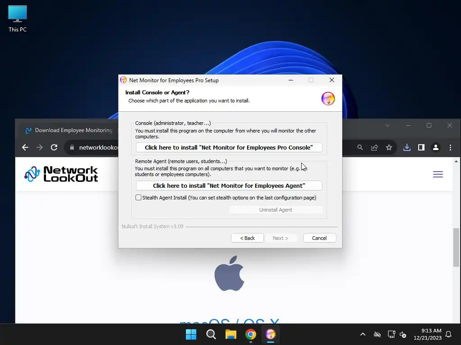Click the Apple logo on webpage
The width and height of the screenshot is (461, 345).
coord(229,274)
